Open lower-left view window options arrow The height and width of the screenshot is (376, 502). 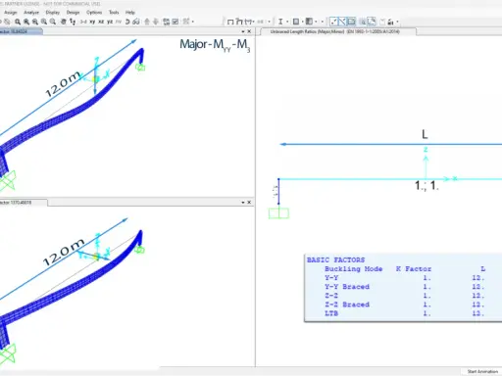click(x=243, y=203)
